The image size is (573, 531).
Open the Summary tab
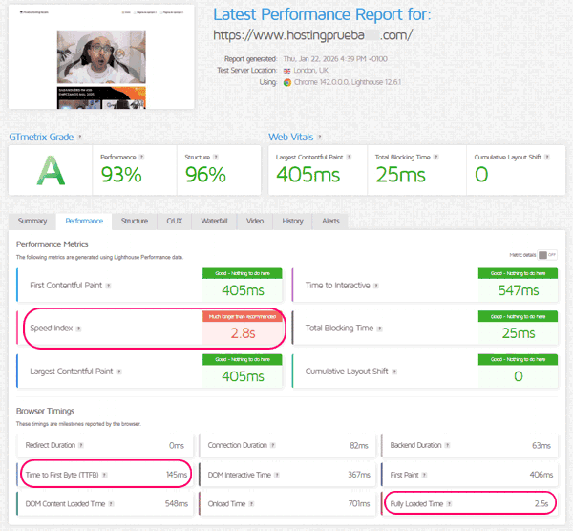click(x=32, y=221)
